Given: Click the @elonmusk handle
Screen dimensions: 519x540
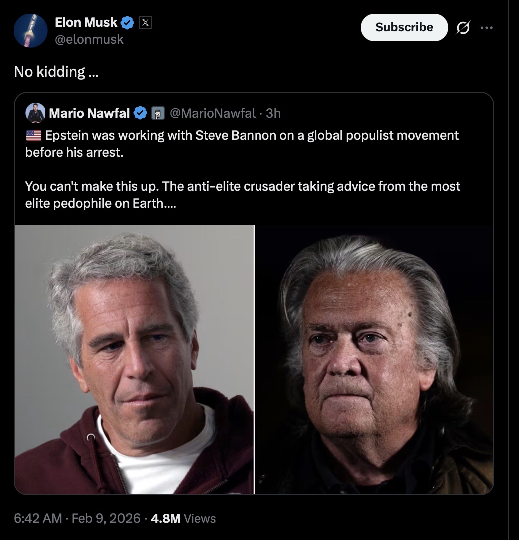Looking at the screenshot, I should coord(89,39).
